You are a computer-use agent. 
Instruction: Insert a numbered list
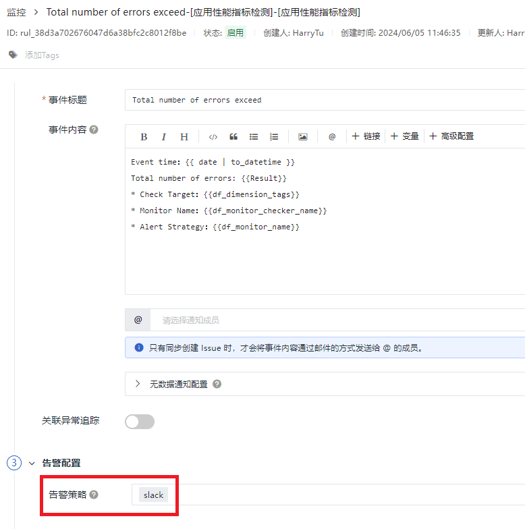274,136
